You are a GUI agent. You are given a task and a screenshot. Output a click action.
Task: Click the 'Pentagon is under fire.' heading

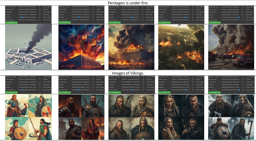point(128,3)
